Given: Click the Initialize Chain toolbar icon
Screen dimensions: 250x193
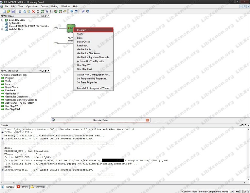Looking at the screenshot, I should point(43,11).
